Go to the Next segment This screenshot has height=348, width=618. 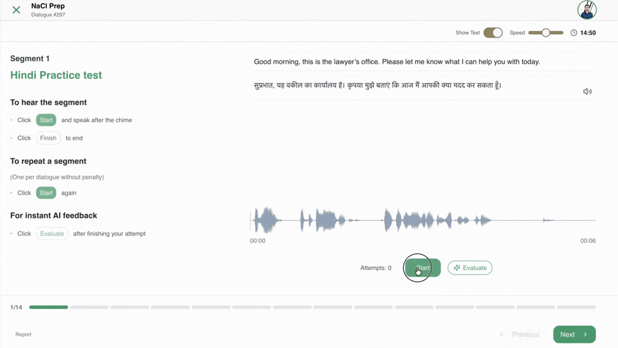pos(574,334)
